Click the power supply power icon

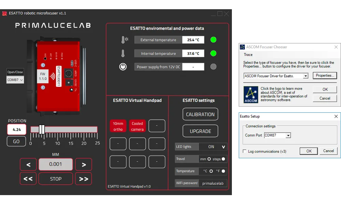123,67
